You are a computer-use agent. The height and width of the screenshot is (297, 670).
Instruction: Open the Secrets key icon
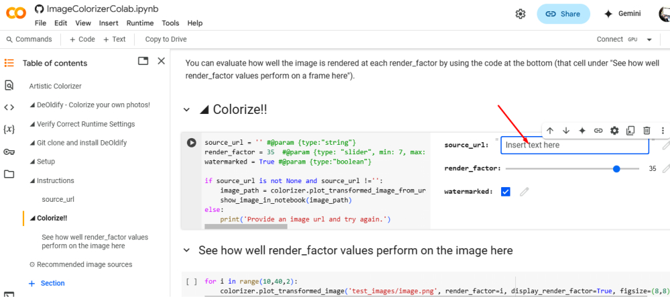point(9,152)
